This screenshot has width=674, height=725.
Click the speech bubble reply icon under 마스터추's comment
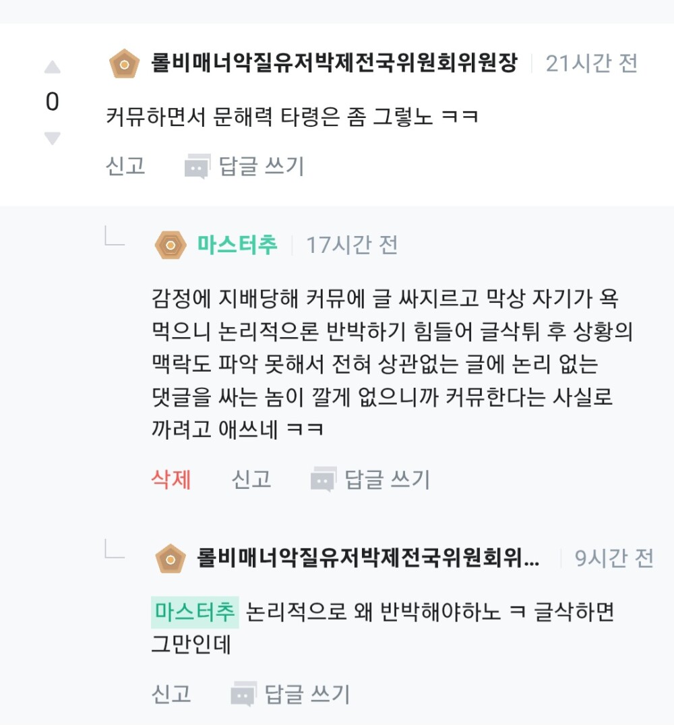click(323, 480)
